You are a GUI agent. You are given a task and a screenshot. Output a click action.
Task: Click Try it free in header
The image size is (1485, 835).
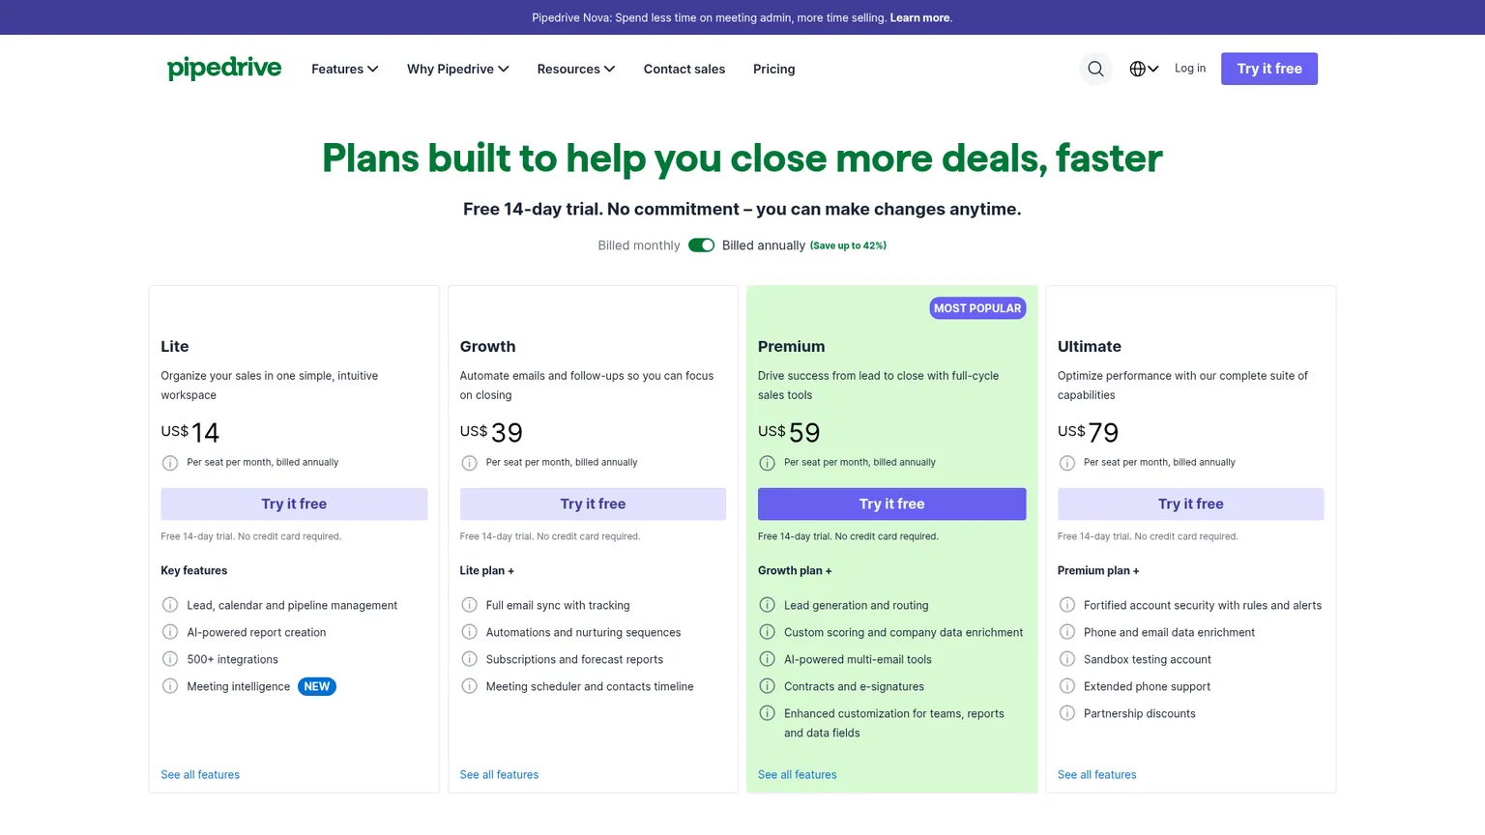1269,69
